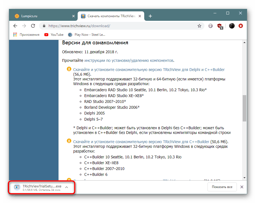The width and height of the screenshot is (256, 203).
Task: Click the C++Builder 6 list item
Action: (x=96, y=175)
